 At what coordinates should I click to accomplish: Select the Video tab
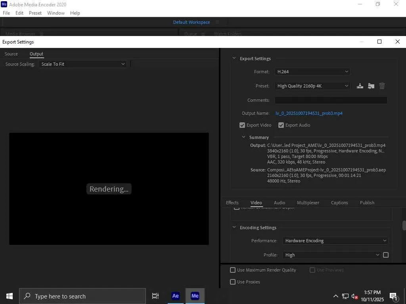pos(256,203)
